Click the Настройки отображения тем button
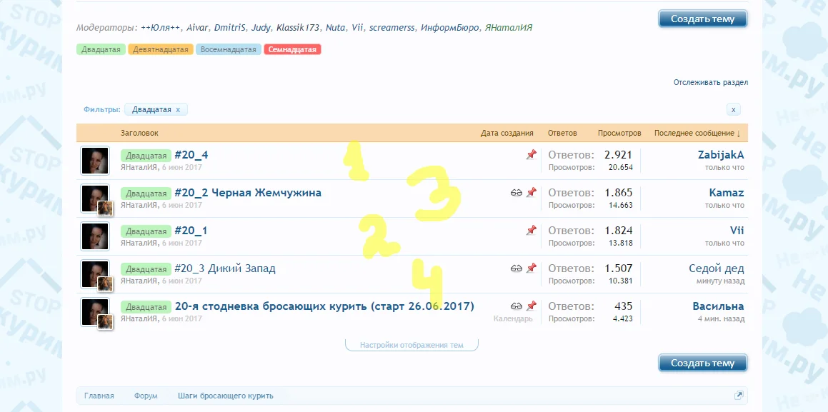The image size is (828, 412). coord(411,343)
